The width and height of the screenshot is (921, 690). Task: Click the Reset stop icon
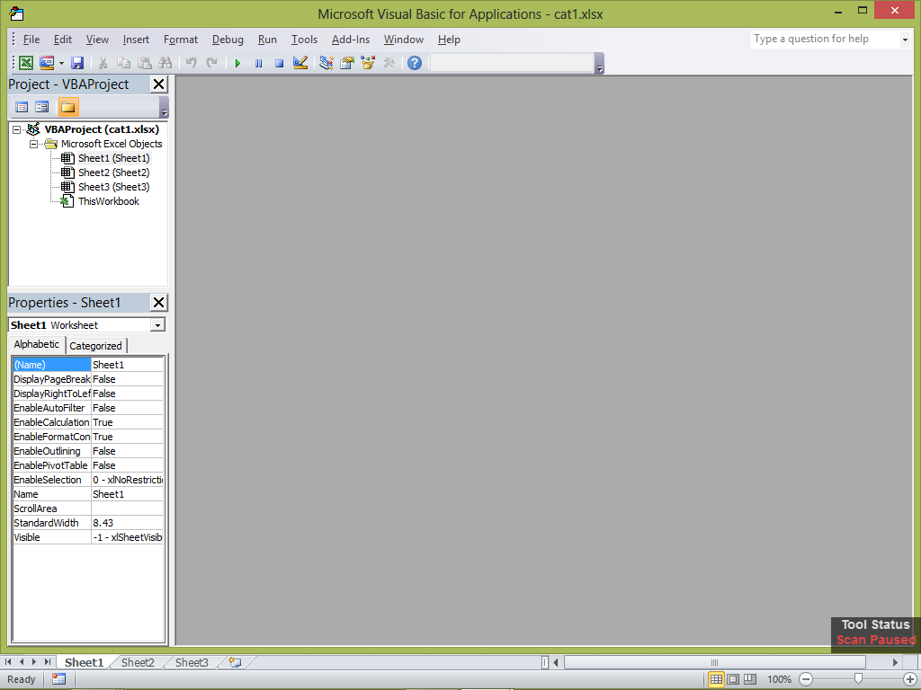[280, 63]
